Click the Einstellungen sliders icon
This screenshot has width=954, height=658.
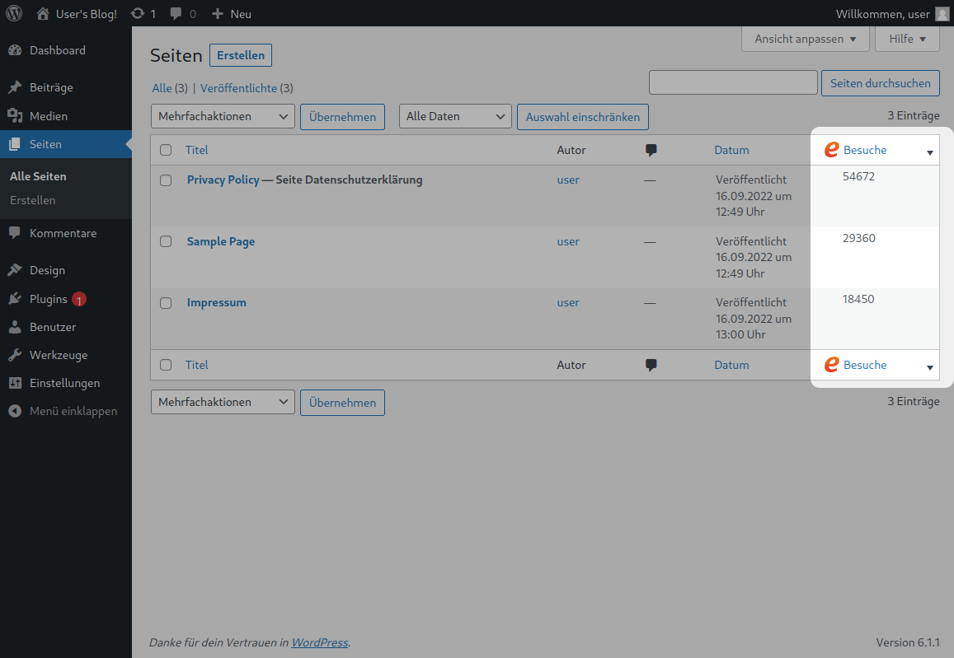15,383
